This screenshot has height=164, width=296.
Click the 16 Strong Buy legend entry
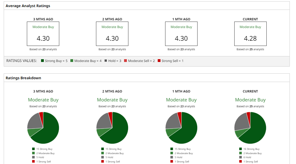point(251,149)
